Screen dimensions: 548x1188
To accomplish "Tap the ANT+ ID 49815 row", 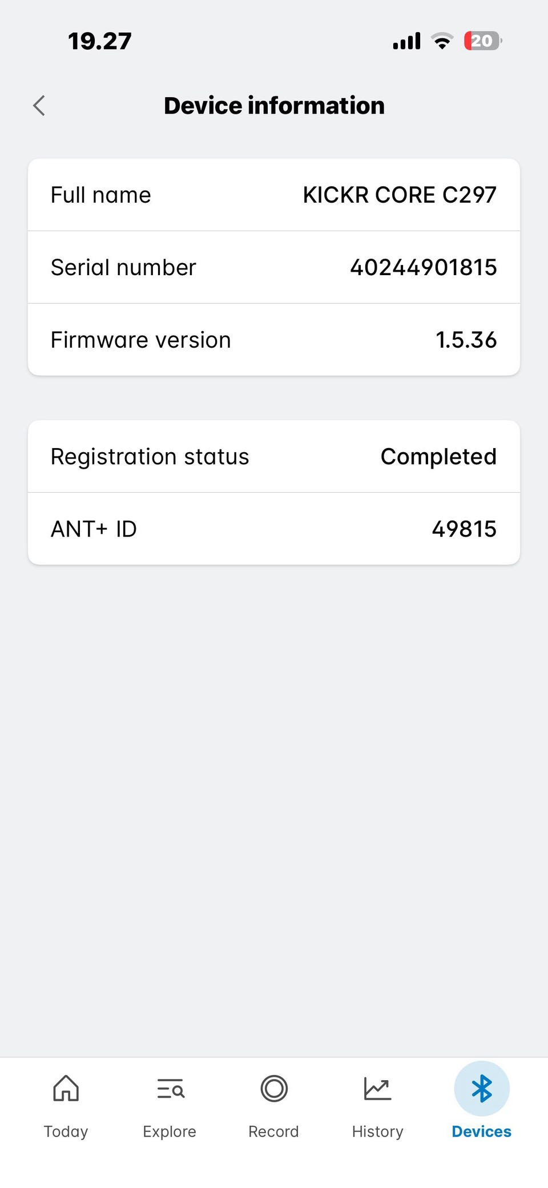I will (274, 529).
